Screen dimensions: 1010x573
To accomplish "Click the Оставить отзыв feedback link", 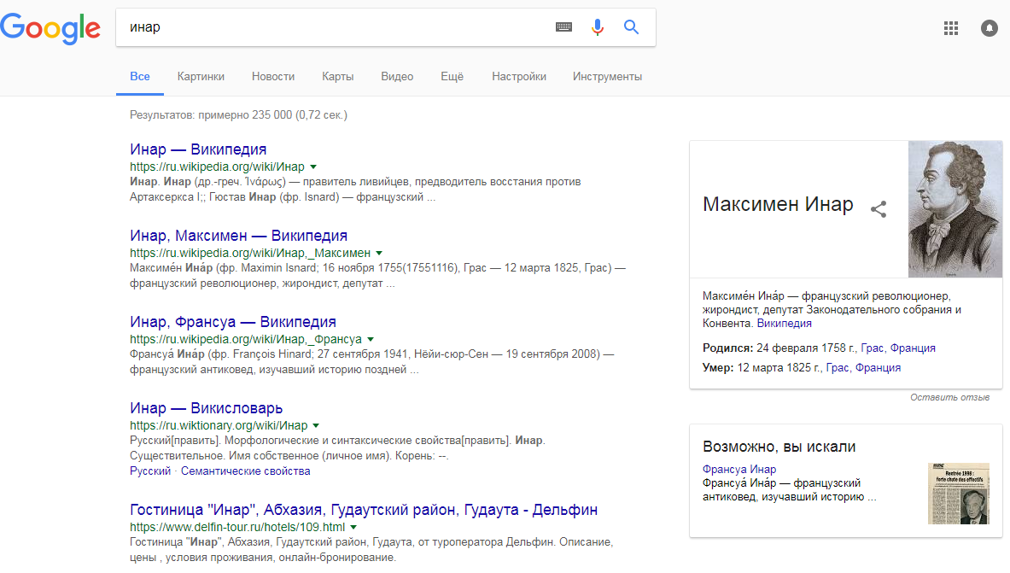I will click(949, 398).
